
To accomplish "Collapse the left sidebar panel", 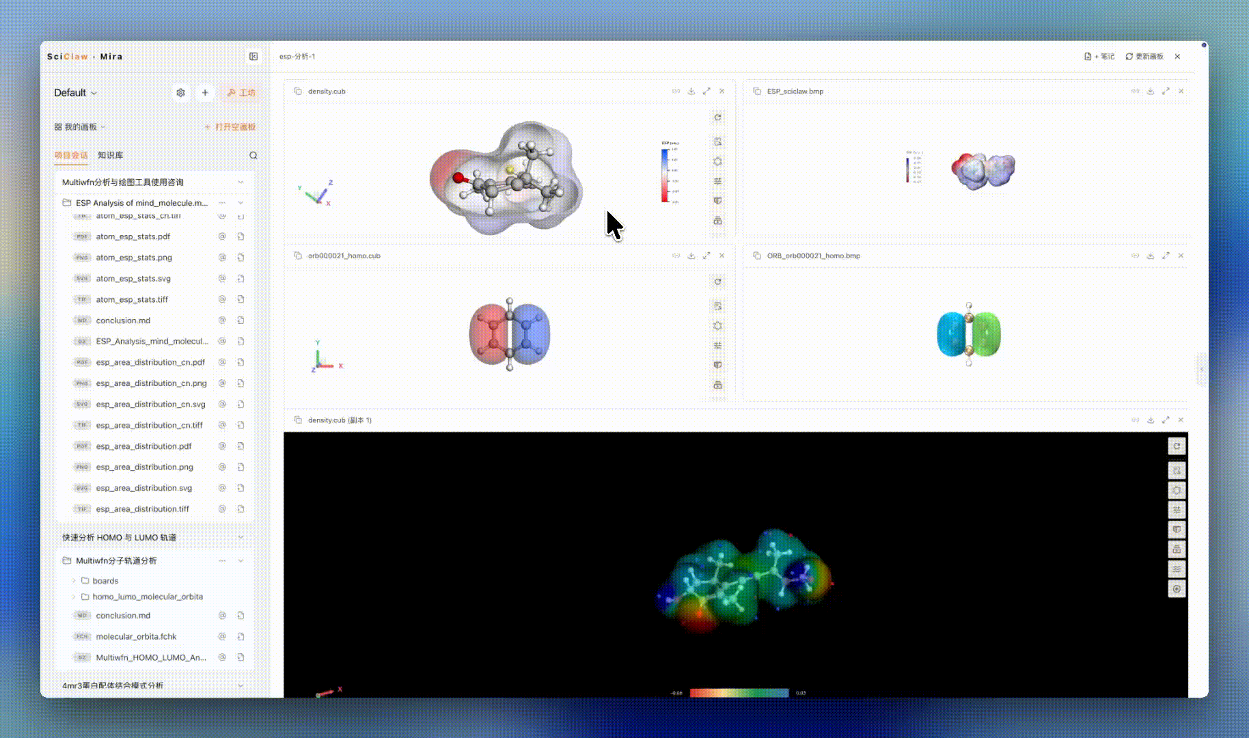I will (x=253, y=57).
